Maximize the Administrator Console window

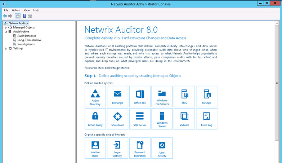[267, 3]
